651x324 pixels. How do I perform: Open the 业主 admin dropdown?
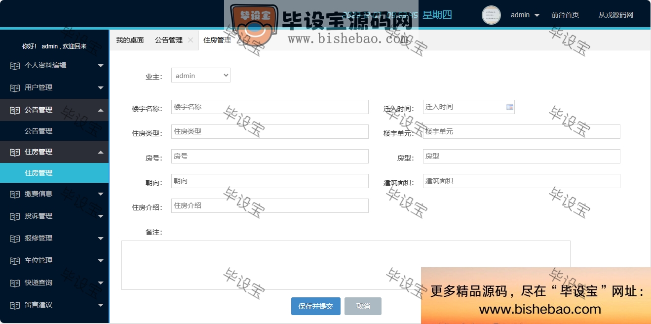tap(201, 75)
